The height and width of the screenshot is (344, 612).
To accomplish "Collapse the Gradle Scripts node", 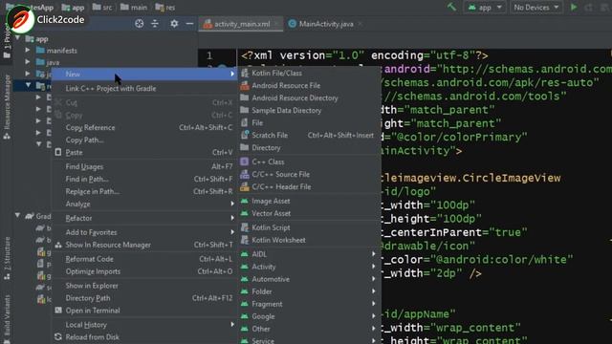I will pos(17,215).
